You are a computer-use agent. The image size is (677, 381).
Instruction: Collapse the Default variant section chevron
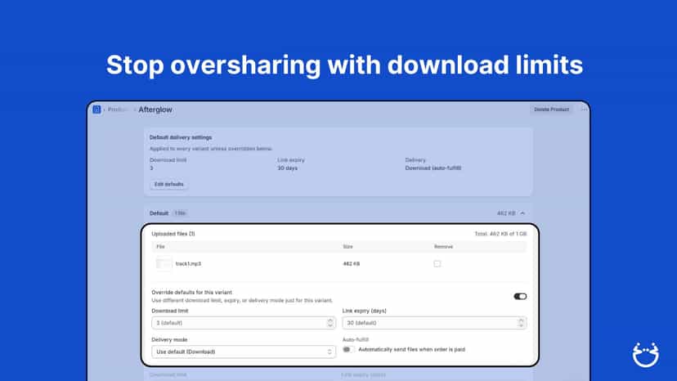522,213
